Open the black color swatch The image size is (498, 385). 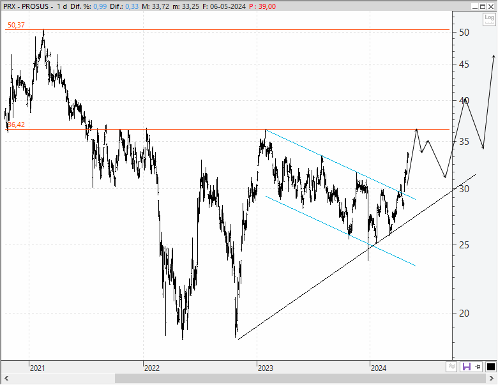(491, 367)
